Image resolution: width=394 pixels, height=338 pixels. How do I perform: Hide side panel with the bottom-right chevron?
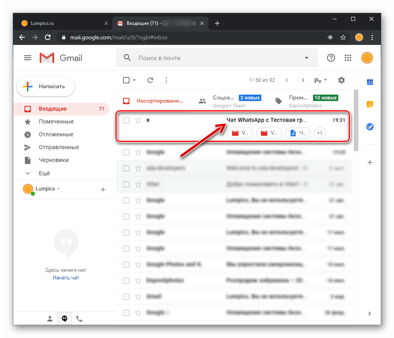pyautogui.click(x=370, y=314)
